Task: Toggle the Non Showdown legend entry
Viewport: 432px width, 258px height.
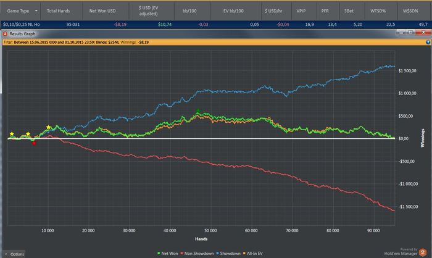Action: tap(197, 253)
